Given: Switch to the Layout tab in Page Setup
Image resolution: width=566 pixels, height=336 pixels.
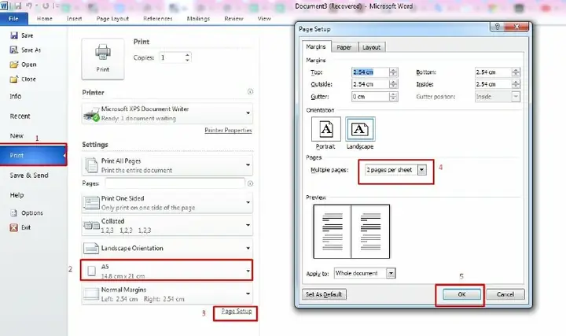Looking at the screenshot, I should (x=371, y=47).
